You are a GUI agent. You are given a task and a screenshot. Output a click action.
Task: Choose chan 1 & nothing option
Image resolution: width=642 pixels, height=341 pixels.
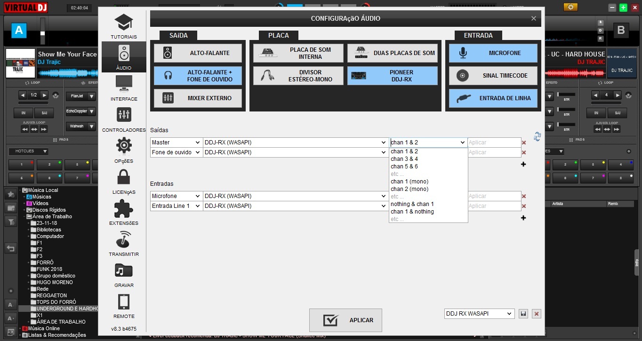coord(428,212)
